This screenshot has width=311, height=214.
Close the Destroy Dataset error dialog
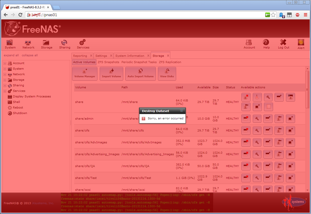click(x=181, y=111)
